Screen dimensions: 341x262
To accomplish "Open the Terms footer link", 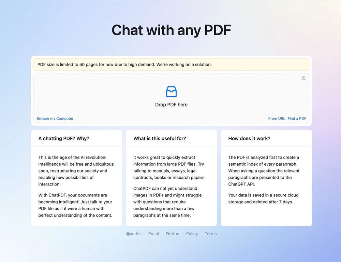I will click(x=210, y=234).
